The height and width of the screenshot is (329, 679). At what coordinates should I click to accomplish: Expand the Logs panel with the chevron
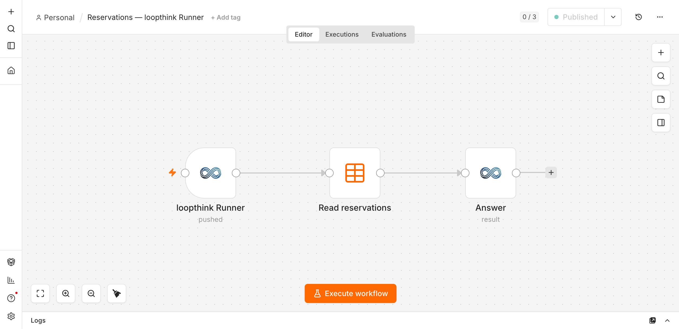(x=667, y=321)
